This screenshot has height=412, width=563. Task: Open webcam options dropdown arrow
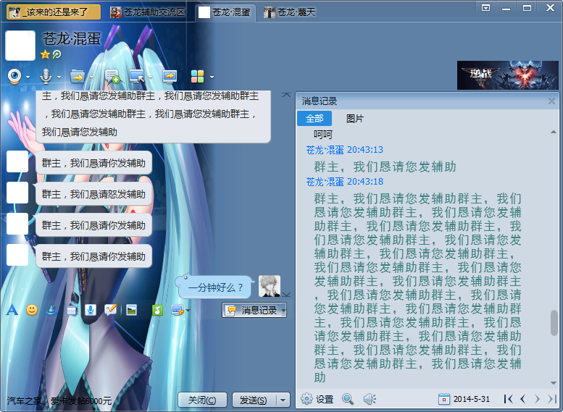(x=28, y=77)
